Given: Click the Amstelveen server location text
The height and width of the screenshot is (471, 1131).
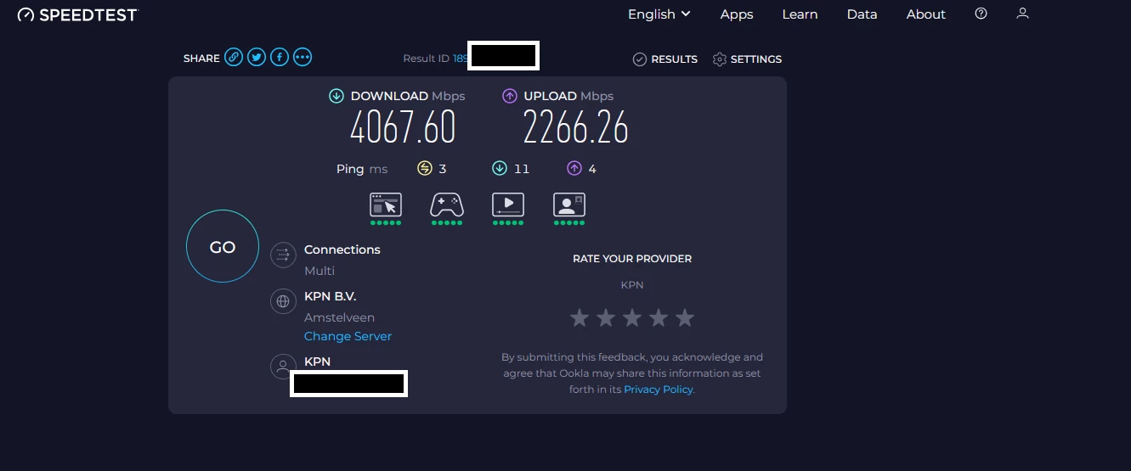Looking at the screenshot, I should pyautogui.click(x=339, y=317).
